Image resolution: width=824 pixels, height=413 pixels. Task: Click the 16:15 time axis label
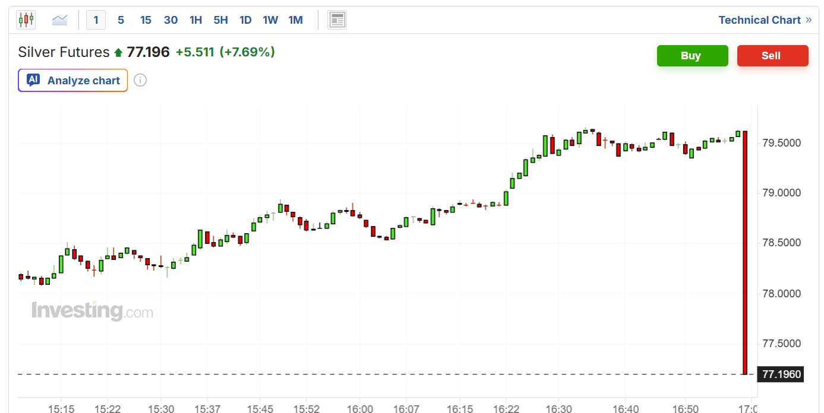point(460,409)
